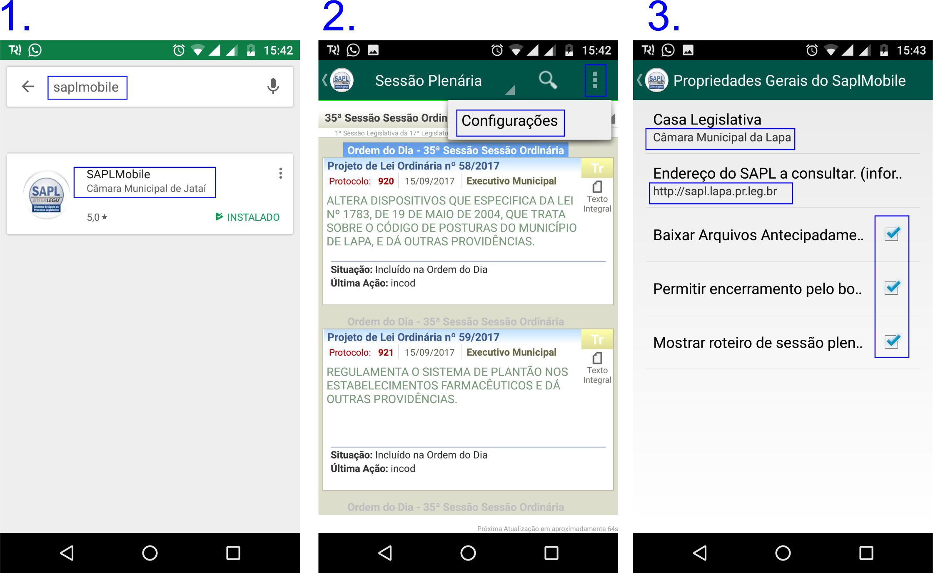Click the back arrow in search bar
This screenshot has height=573, width=933.
(28, 86)
